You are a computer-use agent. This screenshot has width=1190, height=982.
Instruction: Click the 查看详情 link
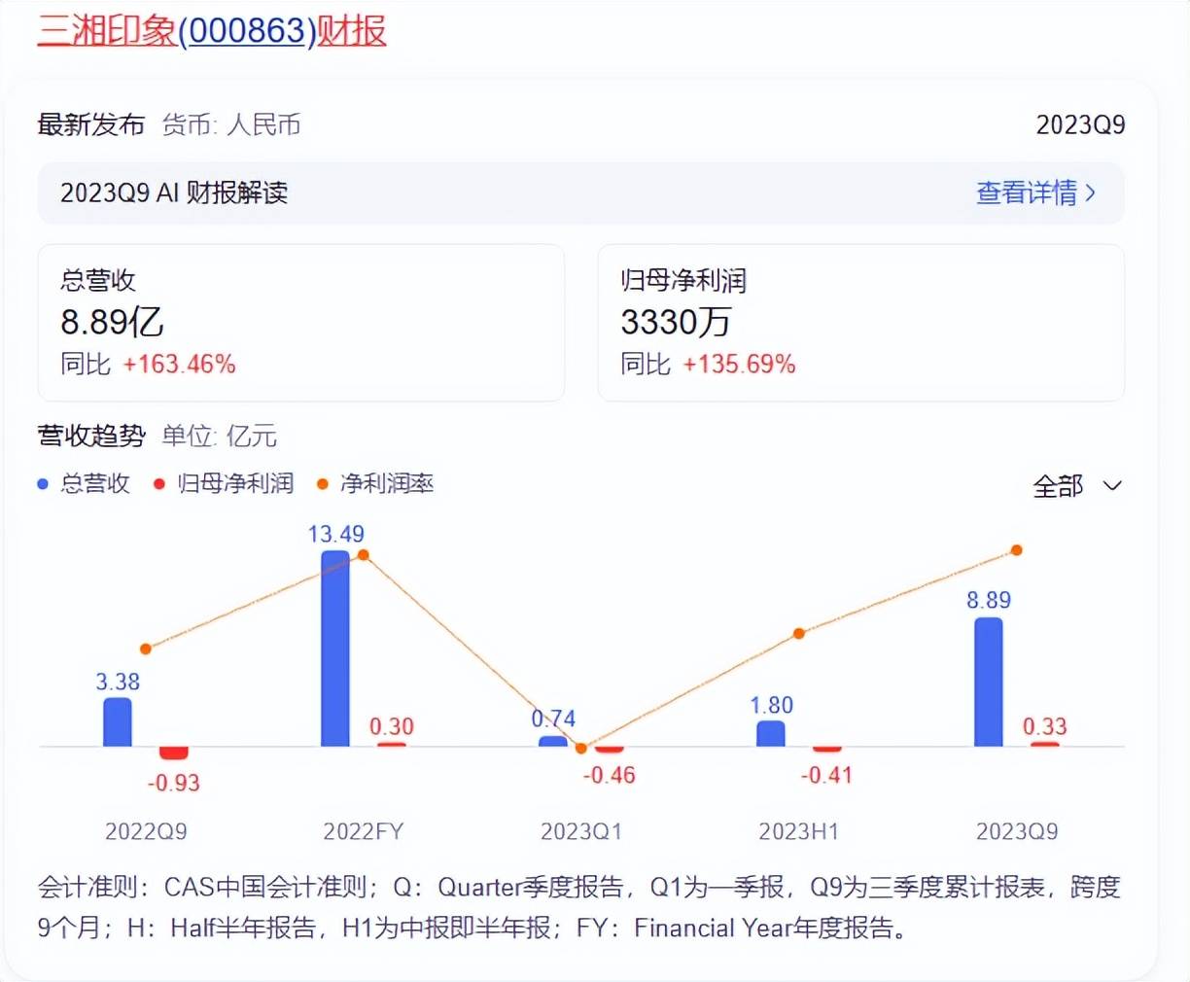click(x=1035, y=193)
